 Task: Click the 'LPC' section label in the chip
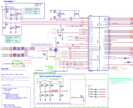[101, 25]
